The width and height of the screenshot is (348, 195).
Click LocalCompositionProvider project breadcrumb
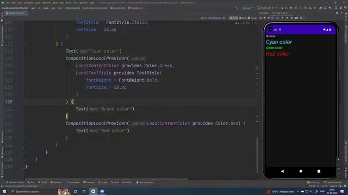click(15, 8)
